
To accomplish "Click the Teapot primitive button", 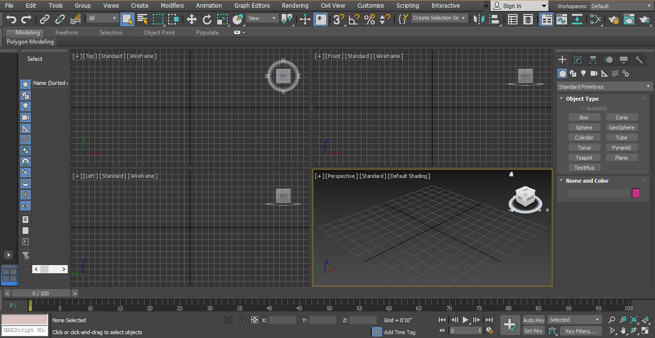I will (x=584, y=157).
